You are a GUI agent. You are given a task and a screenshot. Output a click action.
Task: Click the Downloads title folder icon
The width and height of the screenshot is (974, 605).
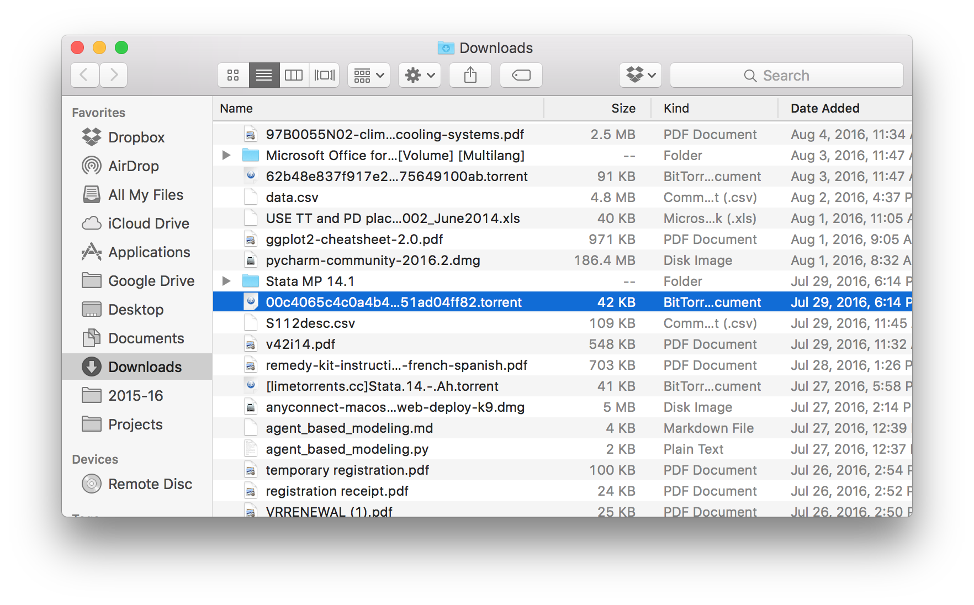(446, 48)
